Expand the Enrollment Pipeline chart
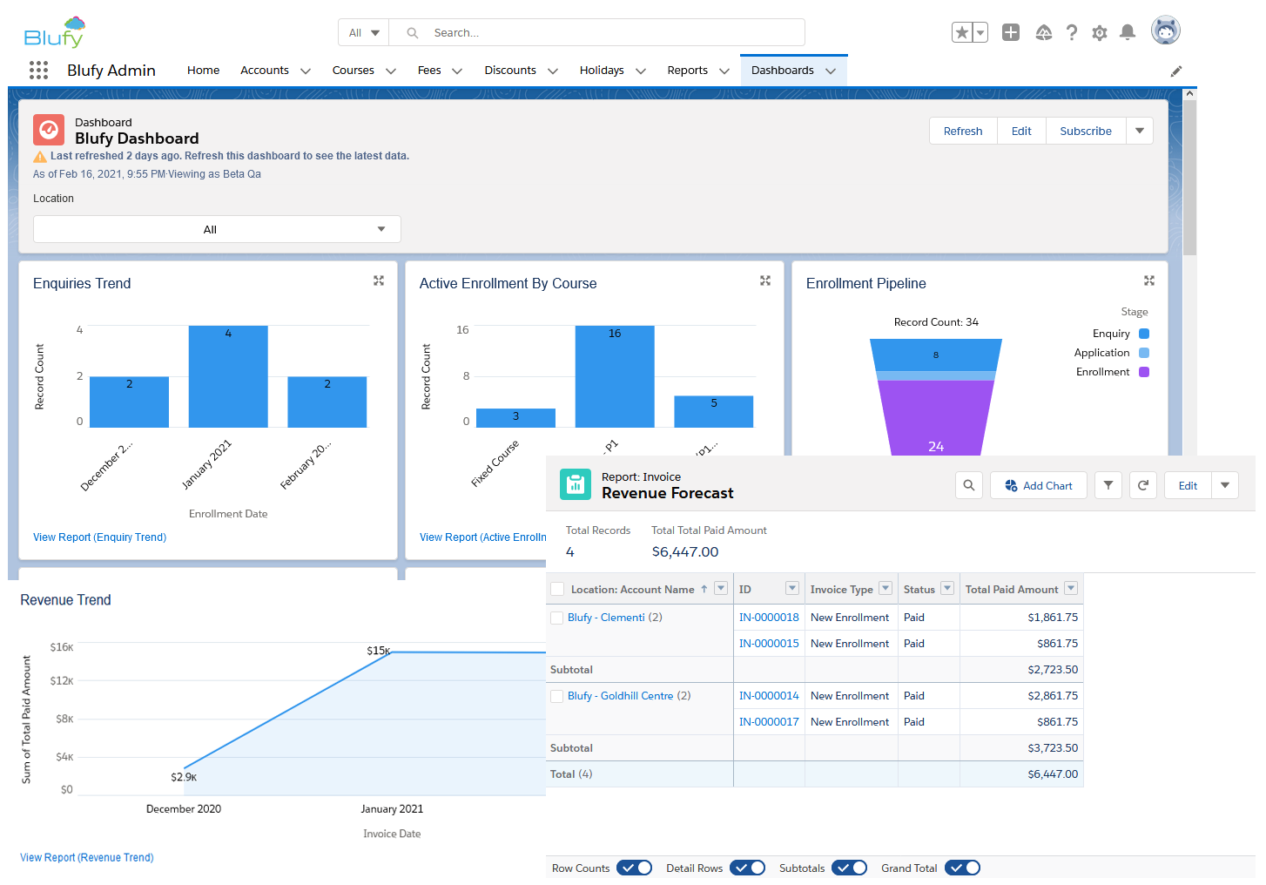The width and height of the screenshot is (1266, 885). tap(1149, 280)
